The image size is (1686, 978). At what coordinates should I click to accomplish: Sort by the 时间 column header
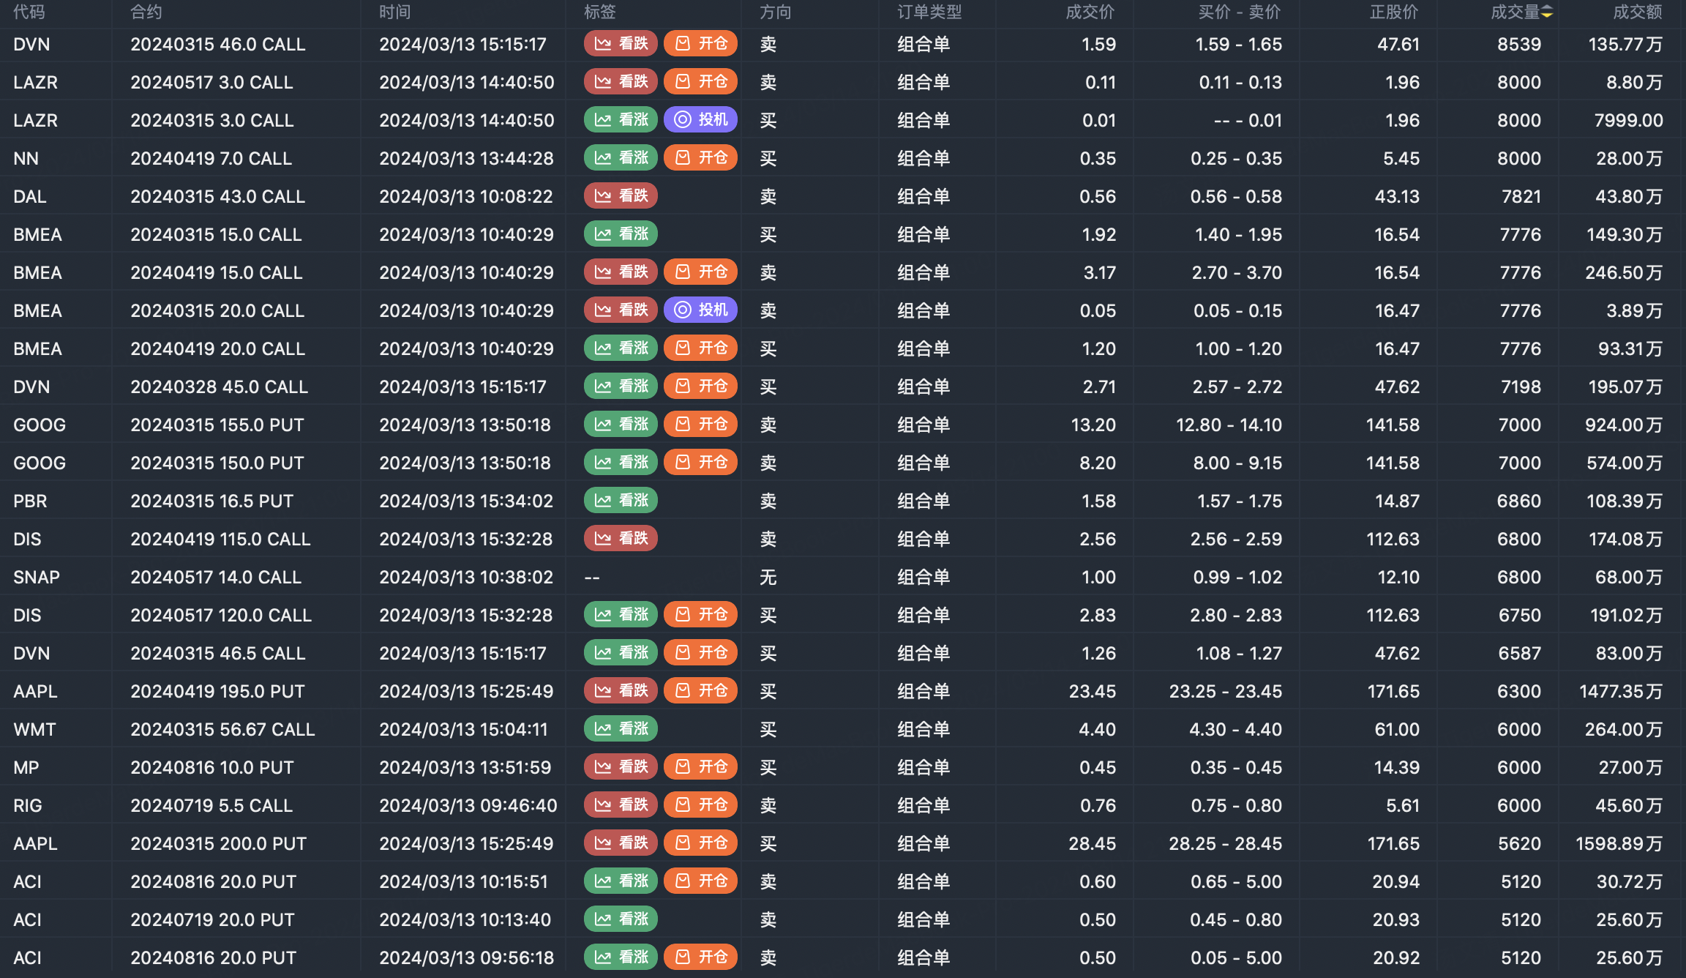[395, 12]
